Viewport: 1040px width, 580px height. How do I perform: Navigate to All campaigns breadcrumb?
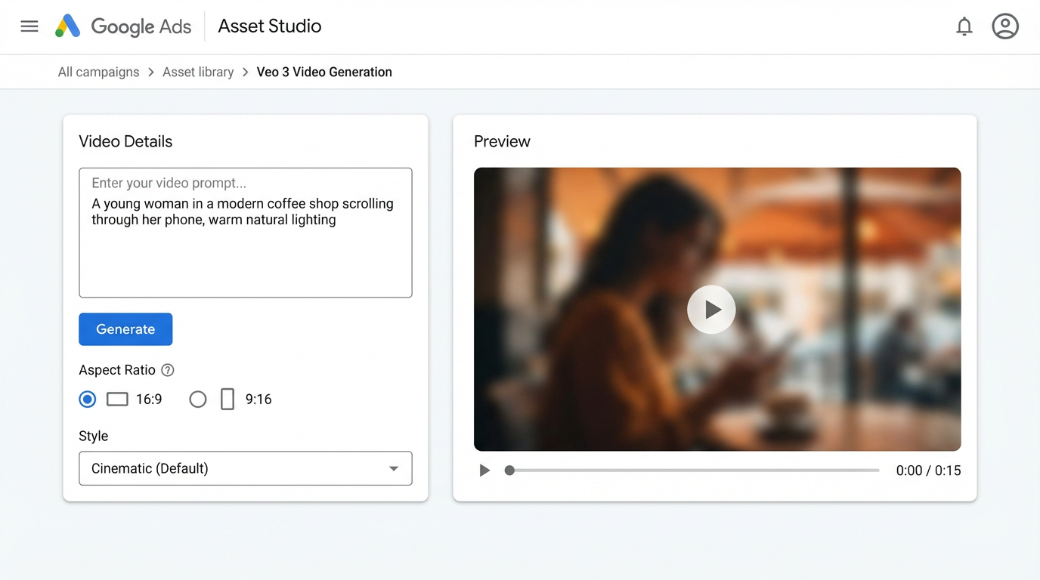[98, 71]
